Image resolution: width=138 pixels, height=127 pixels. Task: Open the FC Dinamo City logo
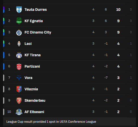(x=19, y=32)
